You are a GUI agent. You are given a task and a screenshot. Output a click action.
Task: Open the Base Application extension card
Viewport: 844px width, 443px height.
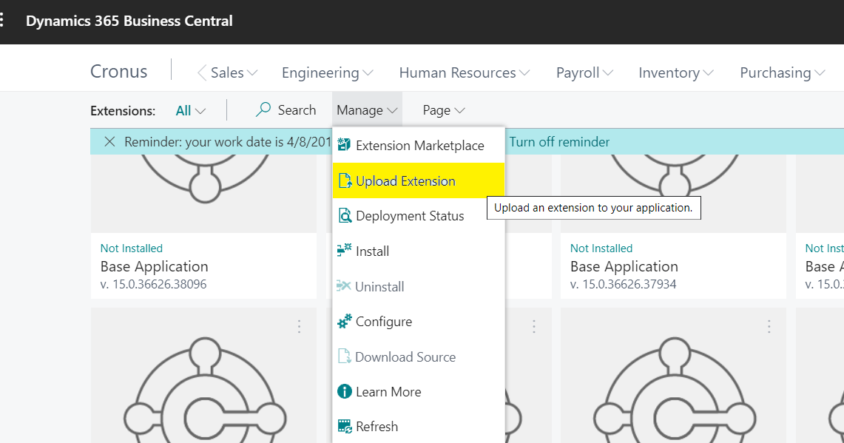point(624,266)
